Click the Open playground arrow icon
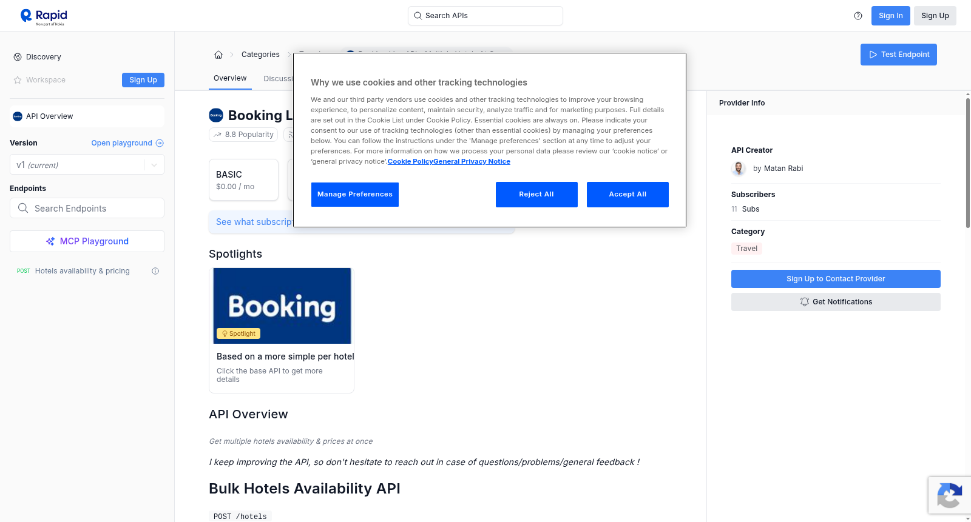The width and height of the screenshot is (971, 522). tap(160, 143)
